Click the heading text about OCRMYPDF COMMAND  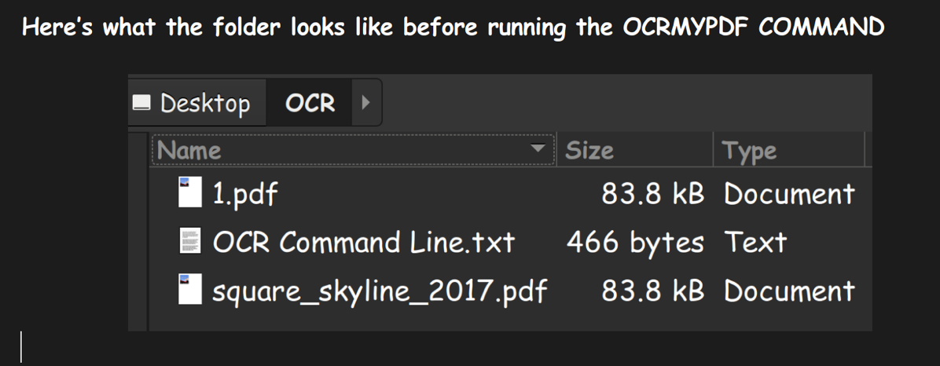(x=453, y=28)
